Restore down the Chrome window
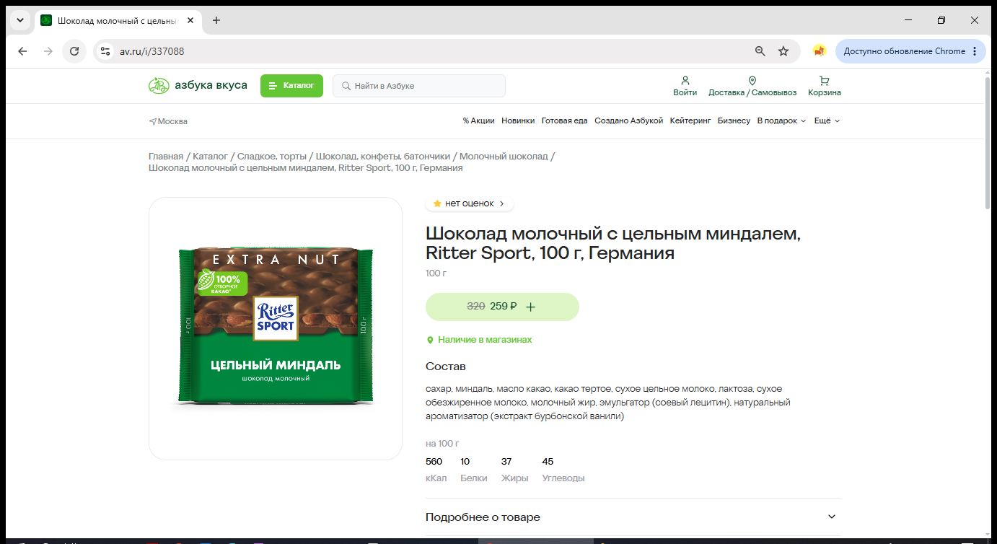 (941, 20)
